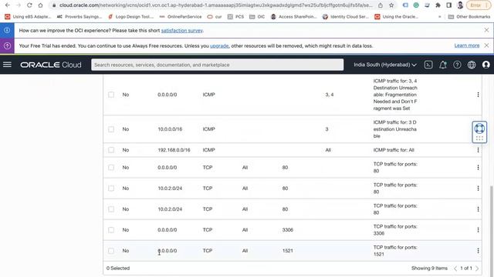Open the Logo Design Tool bookmark
The width and height of the screenshot is (494, 277).
pyautogui.click(x=130, y=17)
